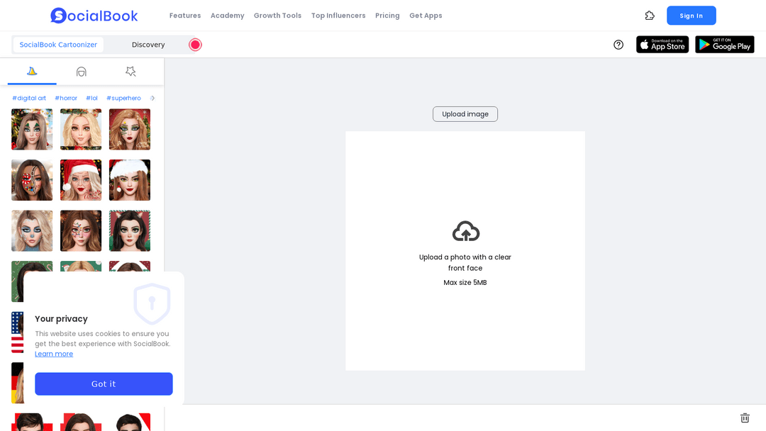
Task: Click the SocialBook logo
Action: pyautogui.click(x=94, y=16)
